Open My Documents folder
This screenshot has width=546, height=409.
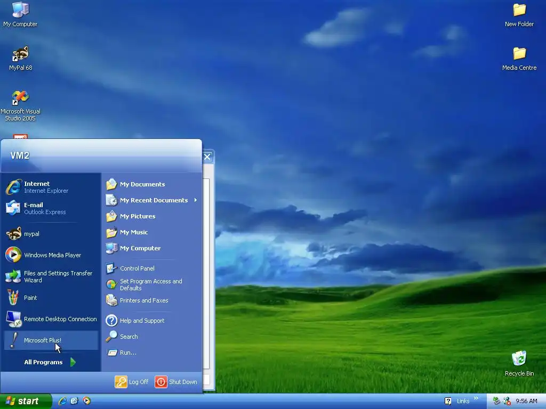coord(151,184)
